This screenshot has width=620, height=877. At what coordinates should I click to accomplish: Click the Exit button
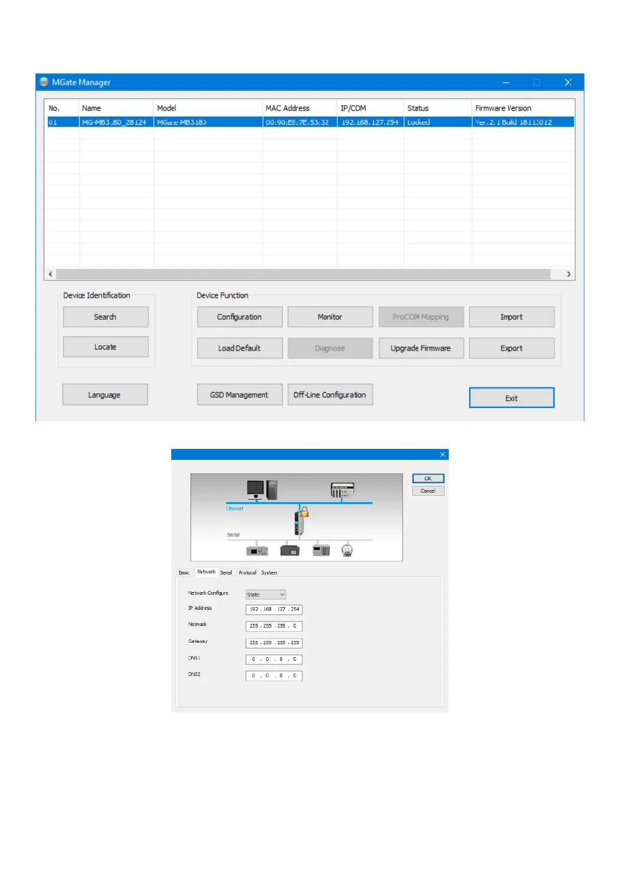[x=512, y=398]
